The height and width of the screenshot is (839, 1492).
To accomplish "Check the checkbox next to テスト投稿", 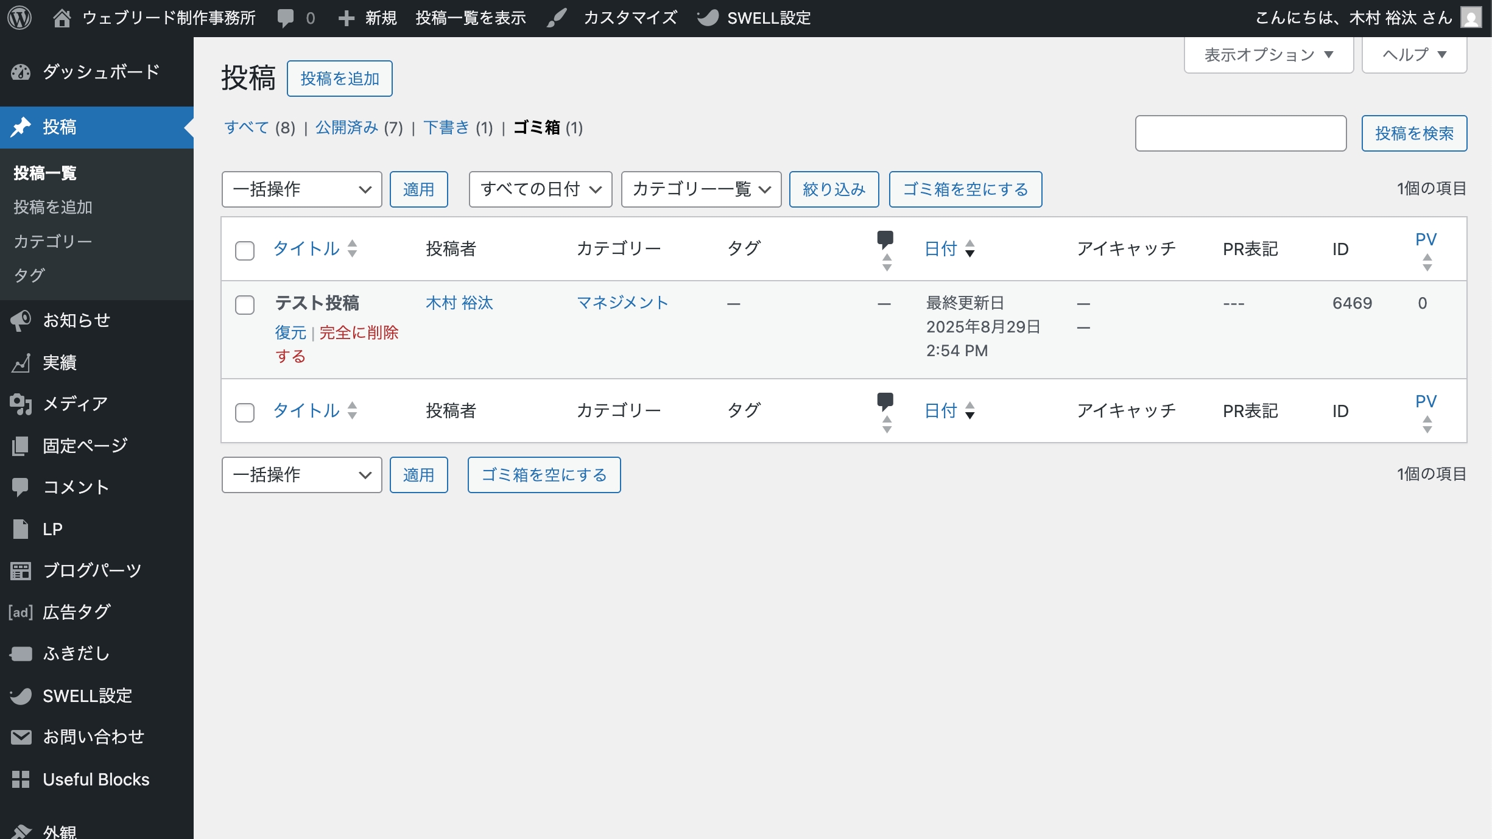I will (245, 304).
